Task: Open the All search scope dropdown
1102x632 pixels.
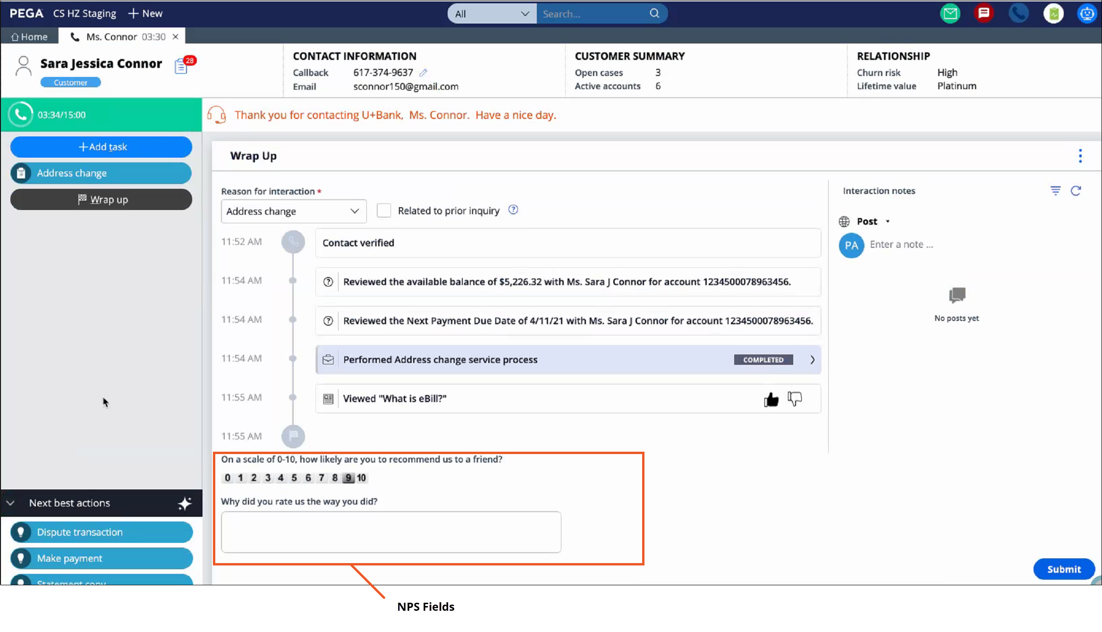Action: coord(492,14)
